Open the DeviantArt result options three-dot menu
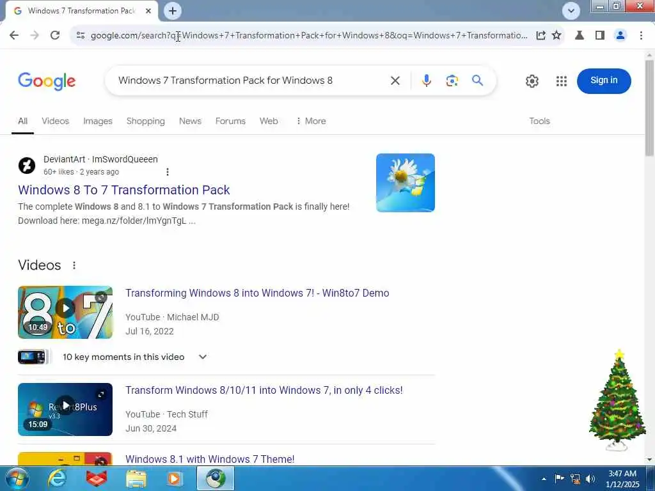The image size is (655, 491). (x=168, y=172)
